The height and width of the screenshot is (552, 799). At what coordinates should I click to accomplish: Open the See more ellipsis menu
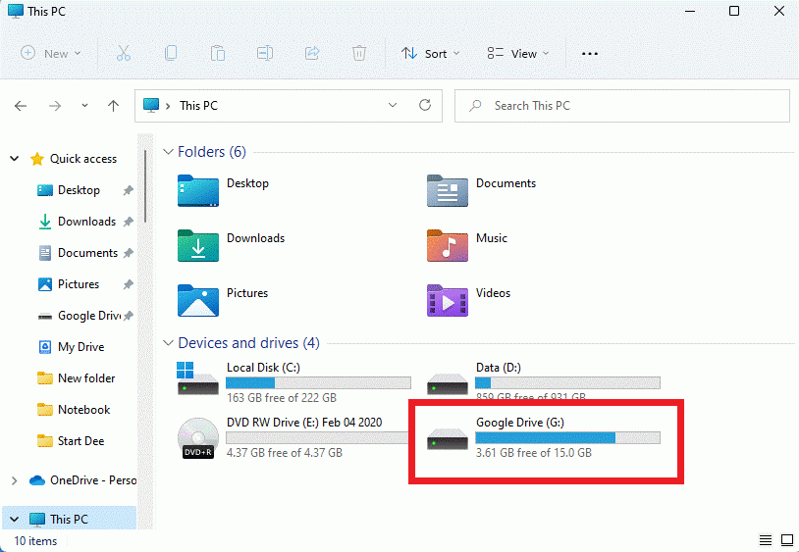pyautogui.click(x=590, y=53)
